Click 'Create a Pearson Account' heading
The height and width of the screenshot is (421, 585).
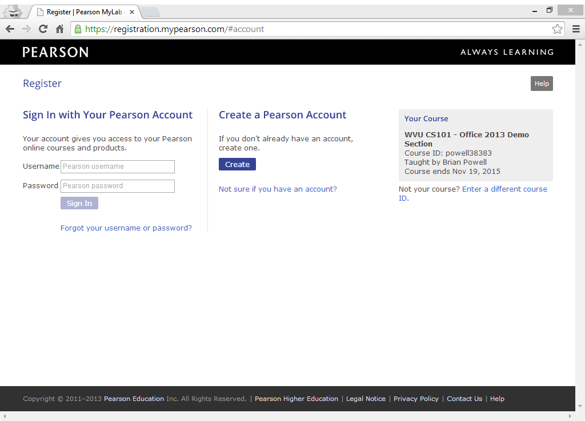282,115
